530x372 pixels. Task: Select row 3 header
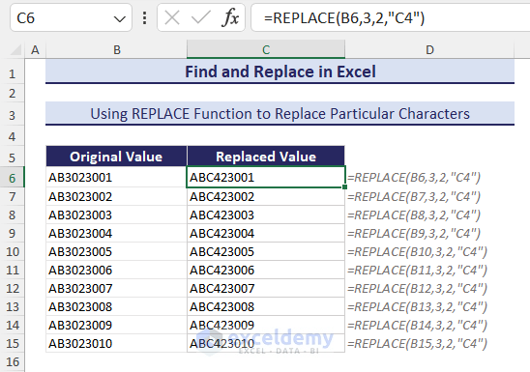click(13, 115)
